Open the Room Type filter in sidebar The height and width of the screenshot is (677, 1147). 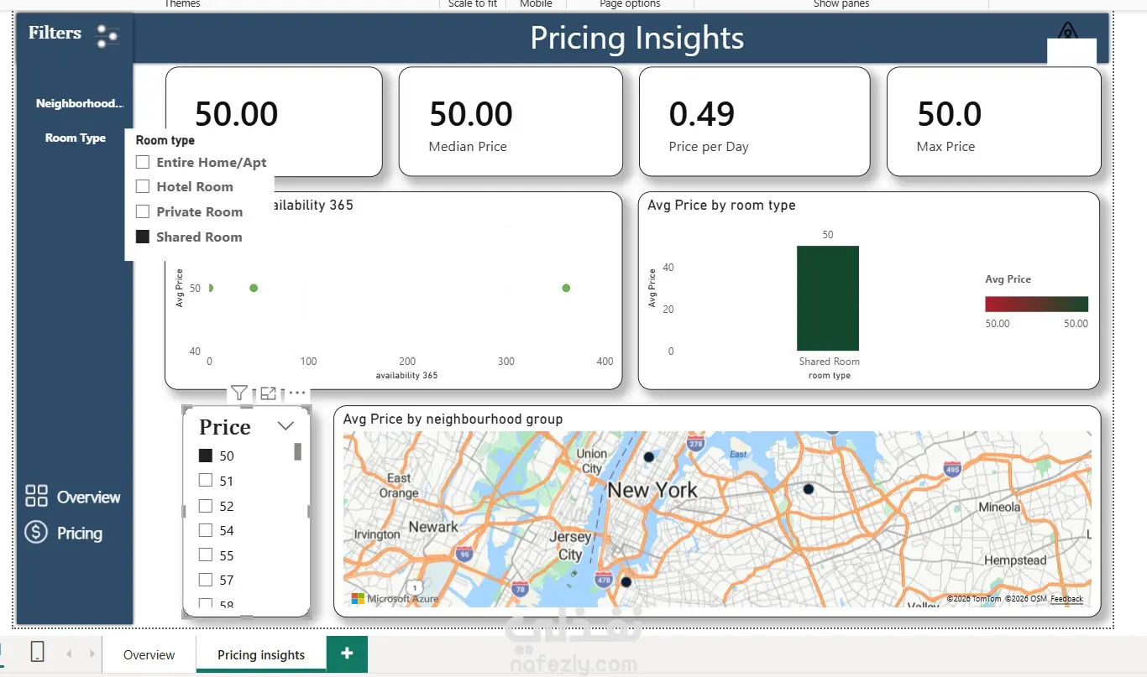point(76,138)
